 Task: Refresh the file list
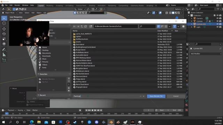pyautogui.click(x=85, y=26)
